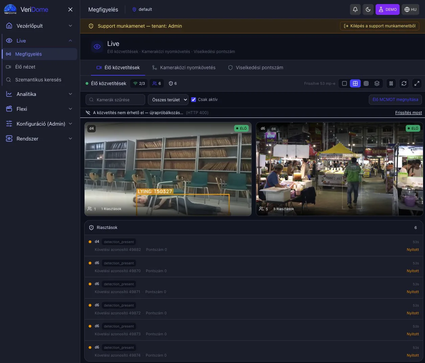Screen dimensions: 425x363
Task: Expand the Analitika menu section
Action: pos(40,94)
